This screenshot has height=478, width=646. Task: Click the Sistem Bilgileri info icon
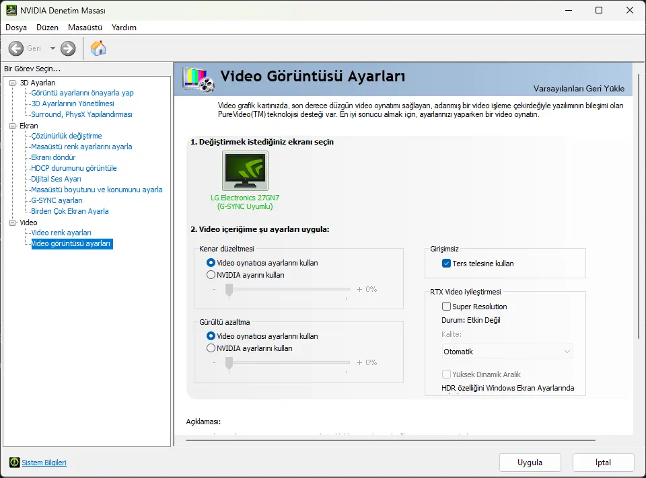14,463
